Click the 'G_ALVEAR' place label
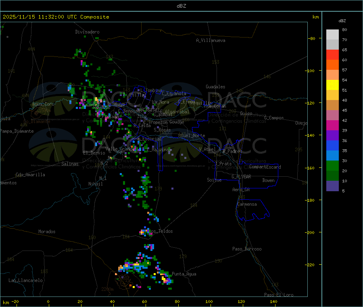Image resolution: width=363 pixels, height=307 pixels. [x=241, y=177]
